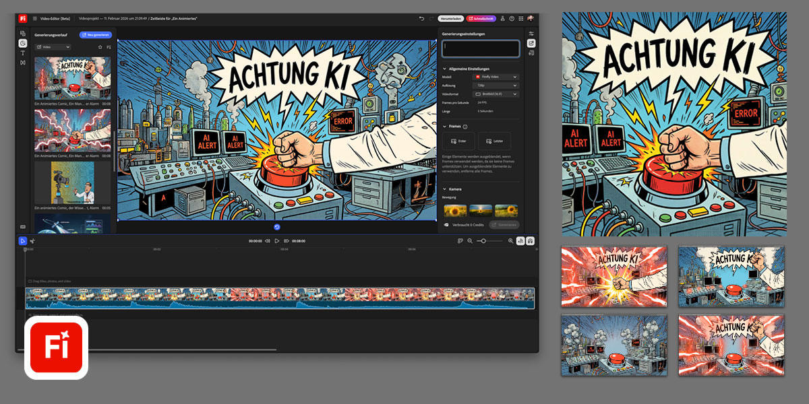Toggle the snapping button beside headphone icon
Screen dimensions: 809x404
(x=521, y=240)
